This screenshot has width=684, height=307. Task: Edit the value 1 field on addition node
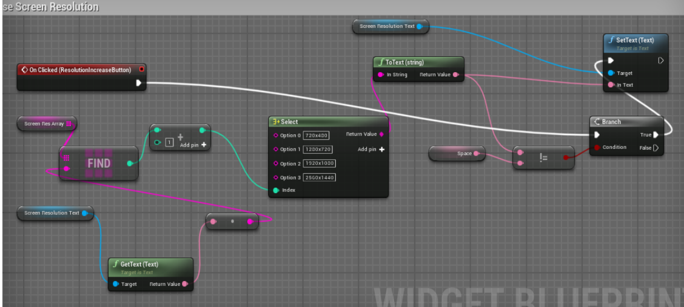170,142
